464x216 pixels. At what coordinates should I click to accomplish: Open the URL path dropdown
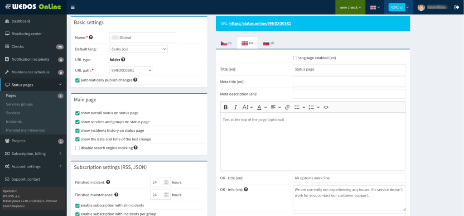[131, 70]
